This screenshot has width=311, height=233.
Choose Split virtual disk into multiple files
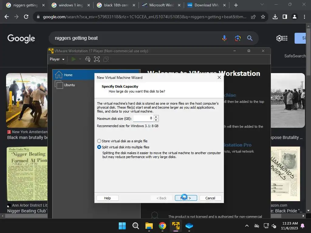click(123, 147)
